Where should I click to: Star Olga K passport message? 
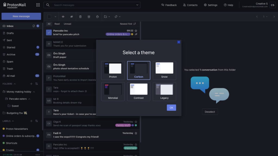coord(136,122)
